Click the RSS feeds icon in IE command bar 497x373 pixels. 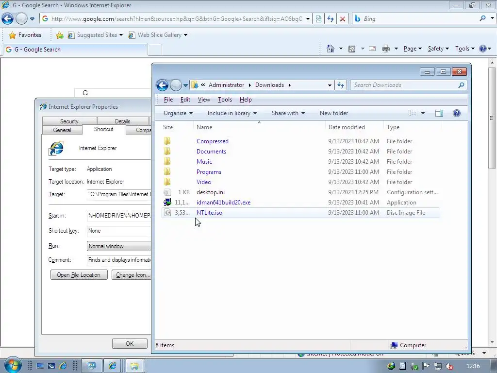coord(352,49)
